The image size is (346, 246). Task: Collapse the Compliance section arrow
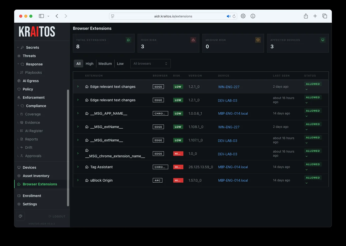18,106
